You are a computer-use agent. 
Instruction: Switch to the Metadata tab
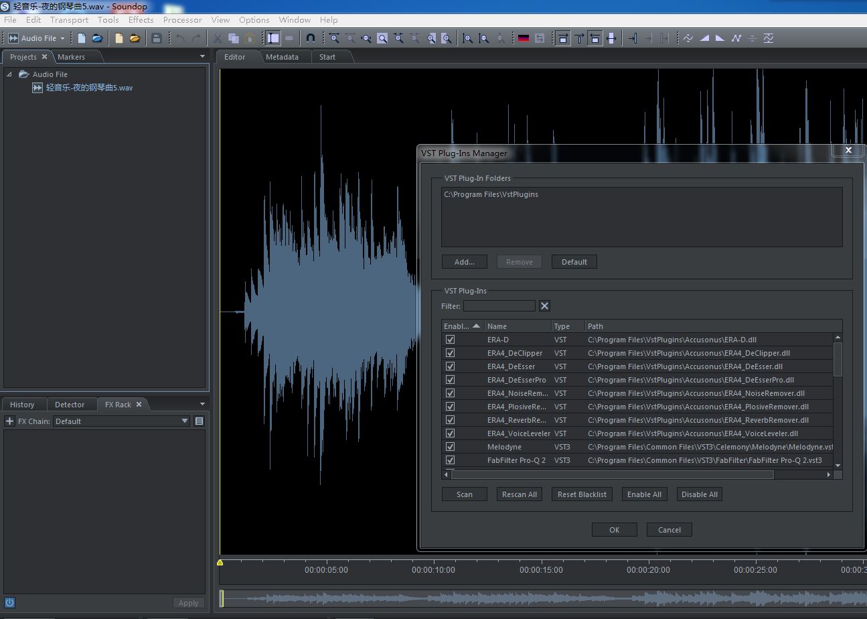coord(282,57)
